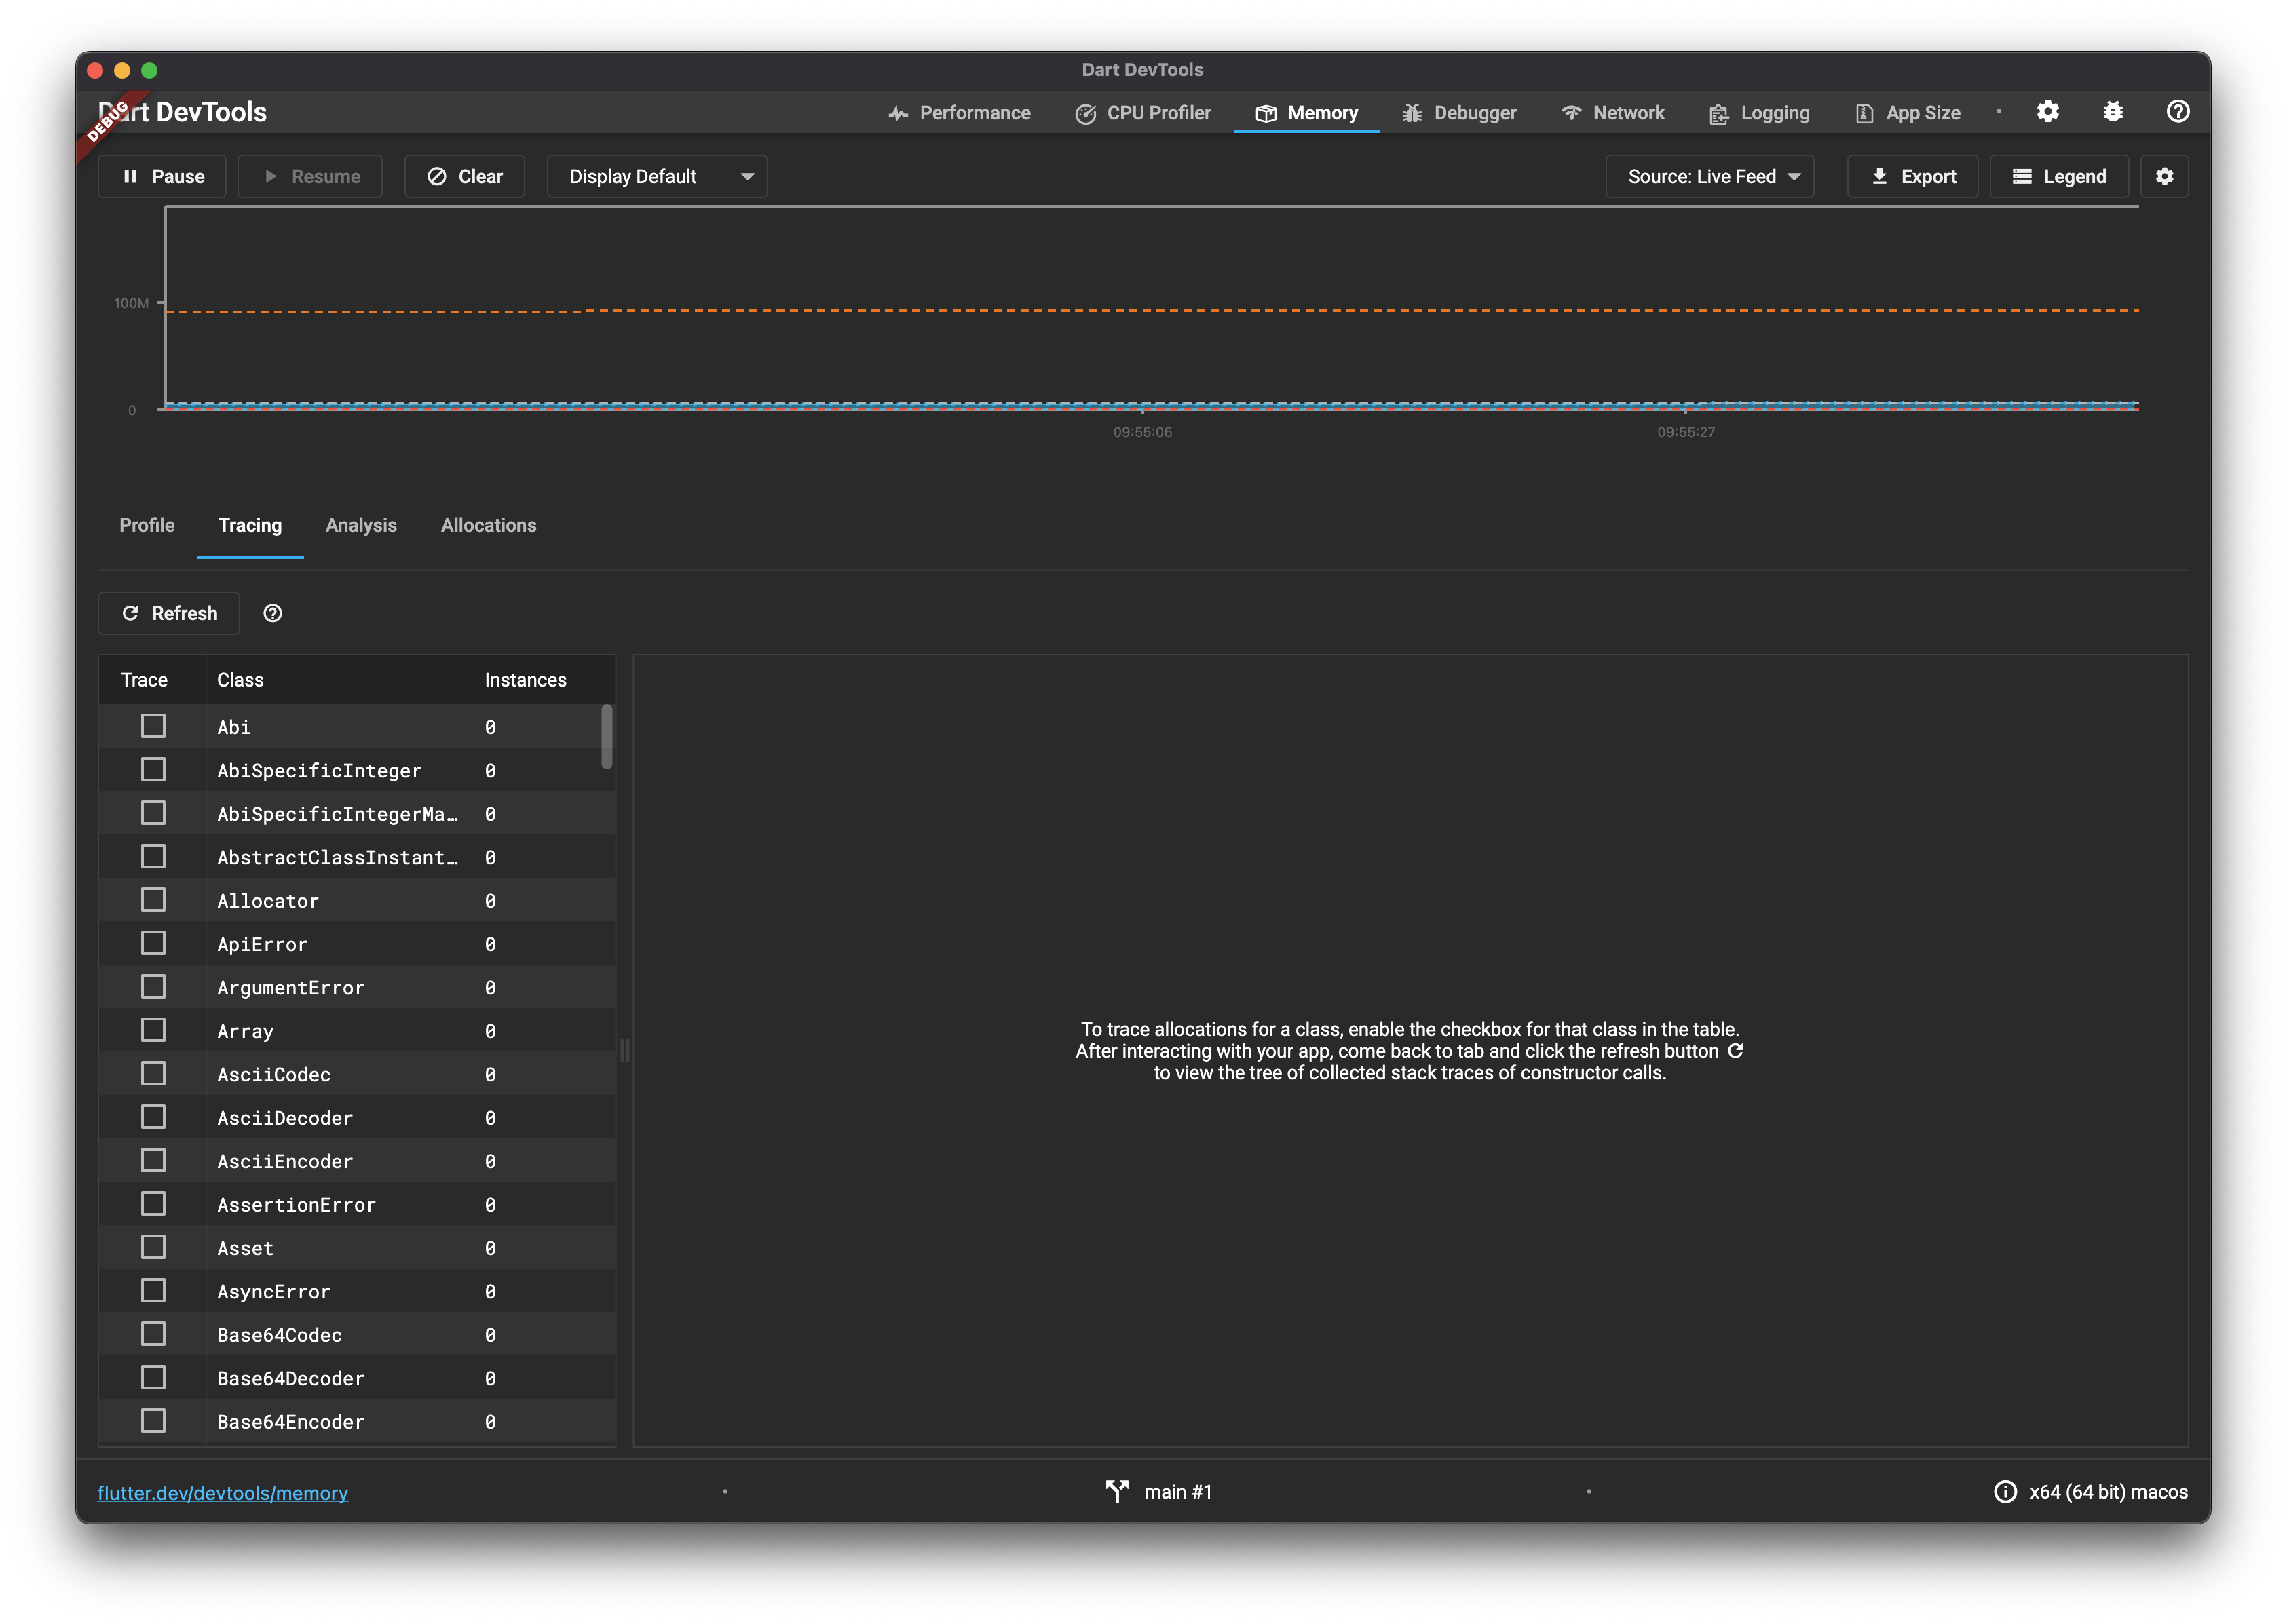Viewport: 2287px width, 1624px height.
Task: Enable tracing for the Abi class
Action: 153,727
